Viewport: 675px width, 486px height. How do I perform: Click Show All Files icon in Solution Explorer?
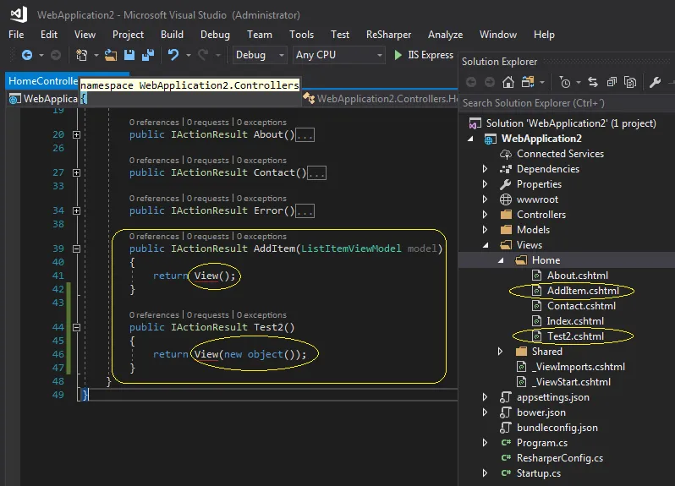pyautogui.click(x=629, y=82)
